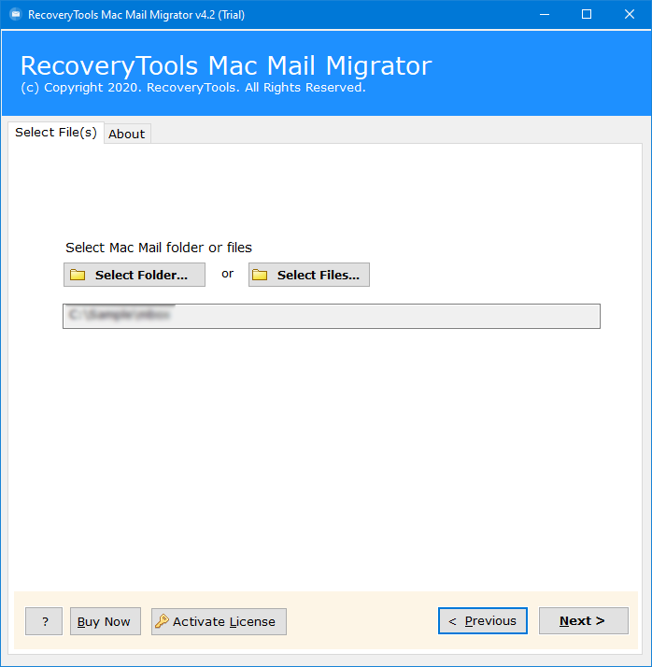Click Activate License with key icon
The height and width of the screenshot is (667, 652).
(x=219, y=621)
